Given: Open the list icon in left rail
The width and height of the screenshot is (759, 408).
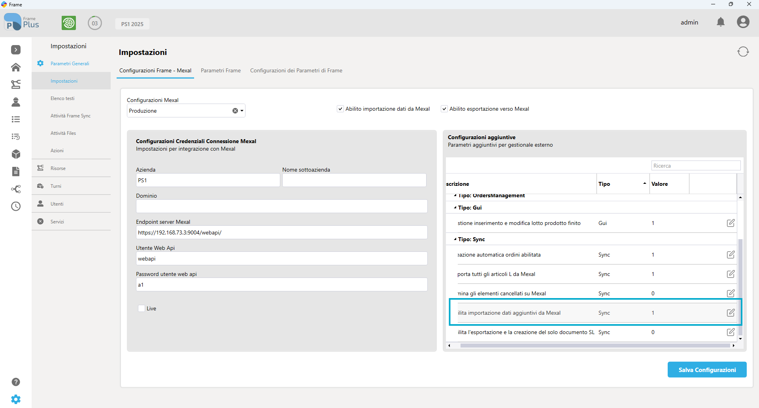Looking at the screenshot, I should [16, 119].
